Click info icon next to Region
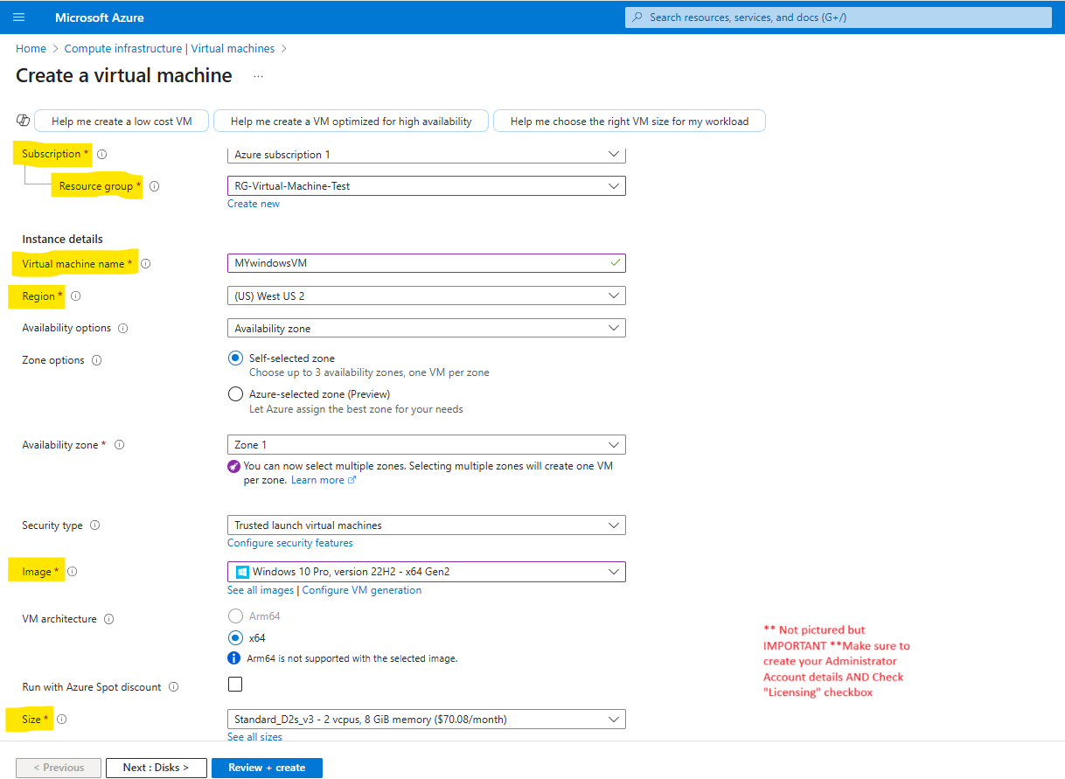This screenshot has height=779, width=1065. pos(75,296)
